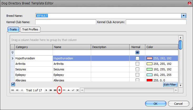The width and height of the screenshot is (193, 110).
Task: Go to first trait record
Action: pos(12,90)
